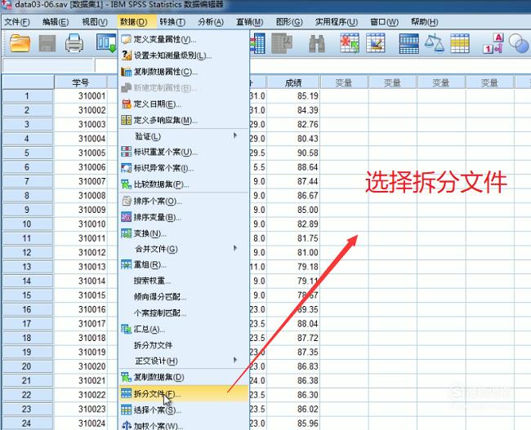Click the icon beside 排序变量(B)
The width and height of the screenshot is (531, 430).
point(126,217)
